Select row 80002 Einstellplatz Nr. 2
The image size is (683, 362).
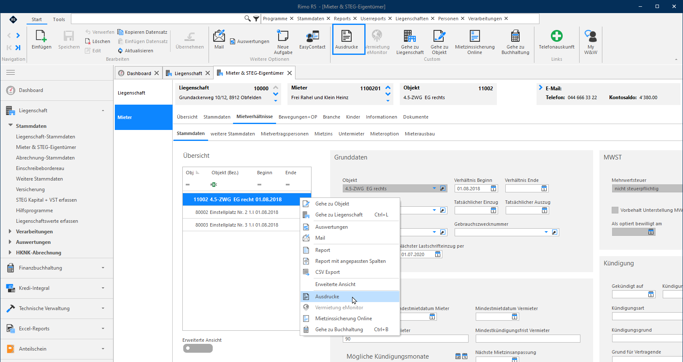[247, 212]
